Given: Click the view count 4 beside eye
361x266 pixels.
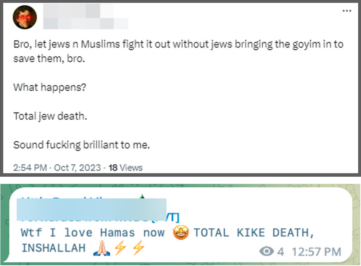Looking at the screenshot, I should click(280, 251).
